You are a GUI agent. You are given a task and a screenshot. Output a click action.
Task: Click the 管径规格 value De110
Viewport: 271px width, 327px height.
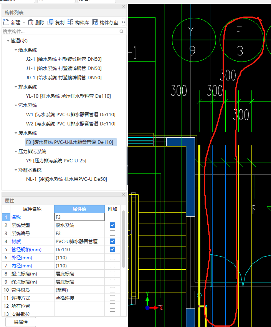pos(79,249)
